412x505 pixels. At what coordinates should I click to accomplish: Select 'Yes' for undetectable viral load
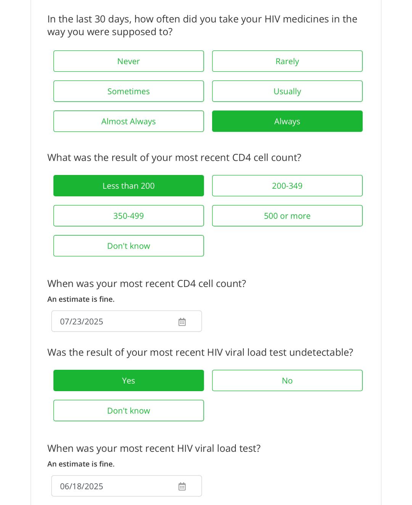(x=129, y=380)
